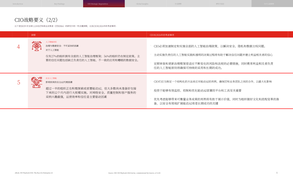Click the bullet starting 投资于能够有效监控
293x178 pixels.
tap(197, 90)
